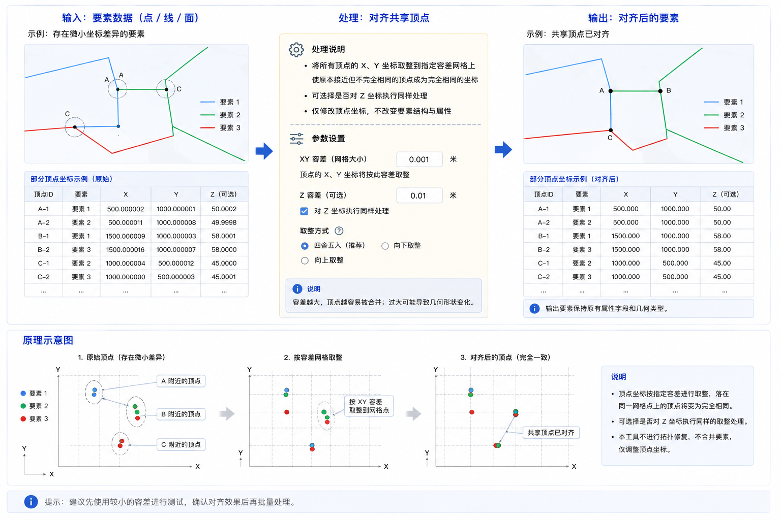Click the 部分顶点坐标示例（对齐后） table title

575,179
